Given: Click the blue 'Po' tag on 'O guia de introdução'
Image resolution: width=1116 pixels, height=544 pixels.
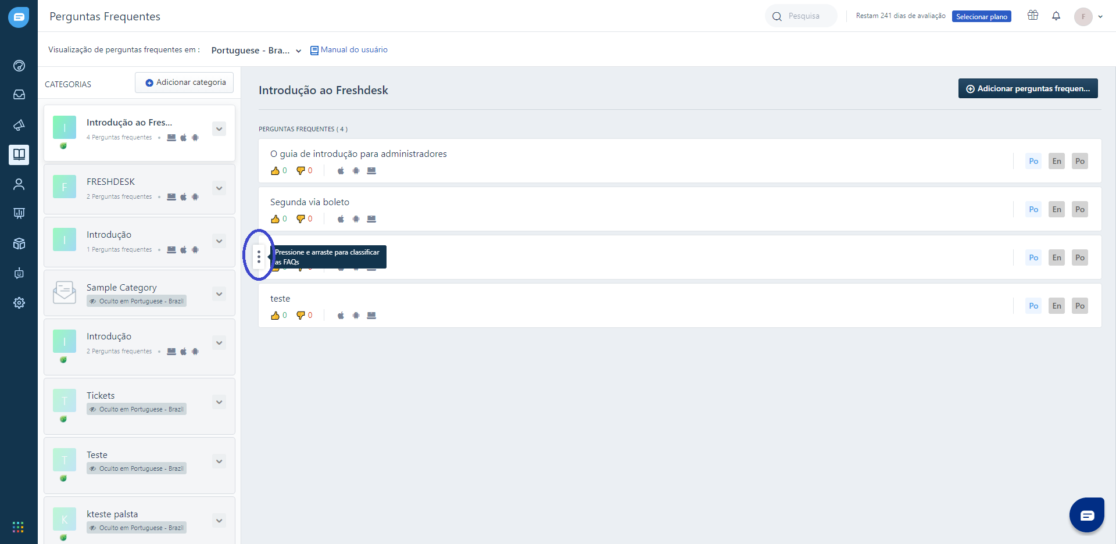Looking at the screenshot, I should [1033, 161].
